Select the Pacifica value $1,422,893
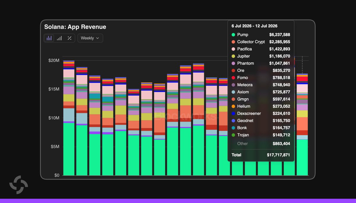Image resolution: width=356 pixels, height=203 pixels. tap(280, 49)
